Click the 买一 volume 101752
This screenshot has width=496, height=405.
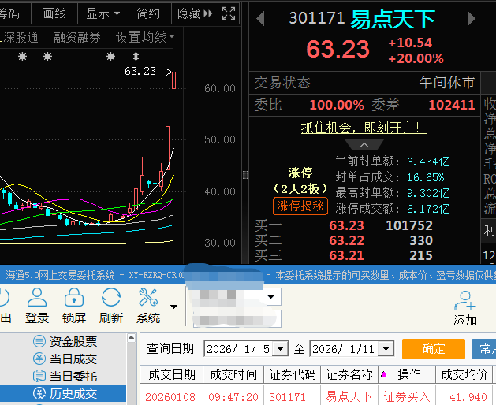(409, 225)
